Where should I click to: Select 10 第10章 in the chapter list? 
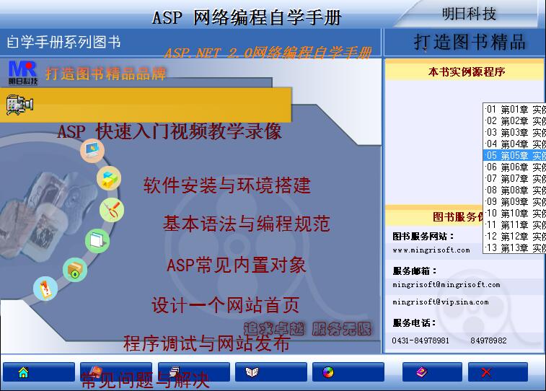coord(515,213)
